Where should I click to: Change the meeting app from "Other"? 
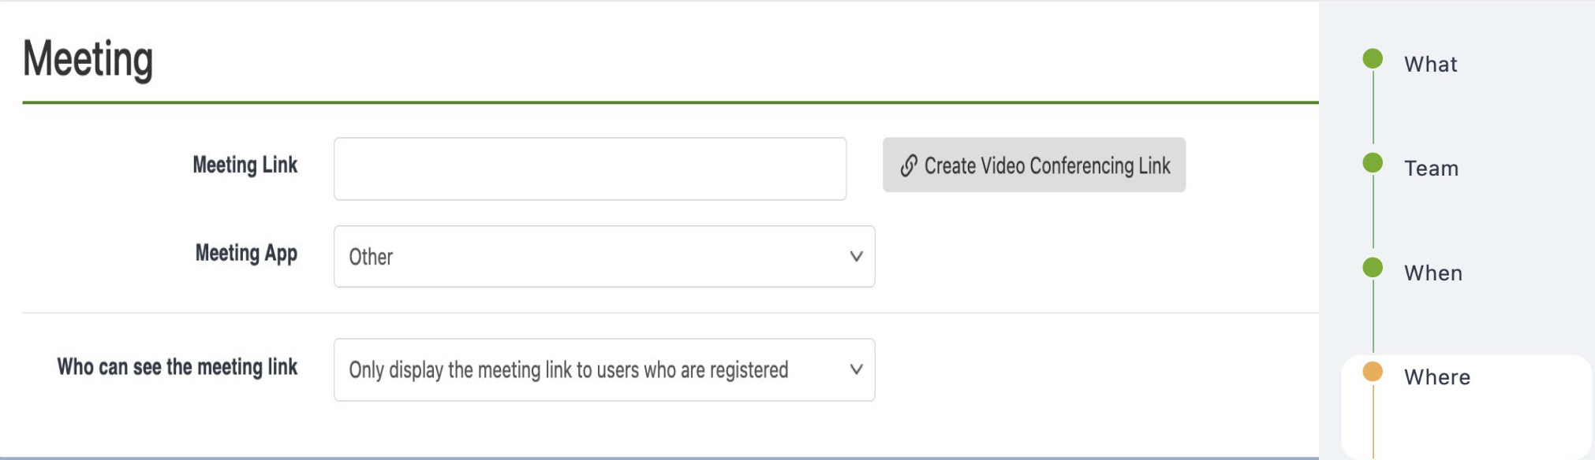(x=604, y=257)
